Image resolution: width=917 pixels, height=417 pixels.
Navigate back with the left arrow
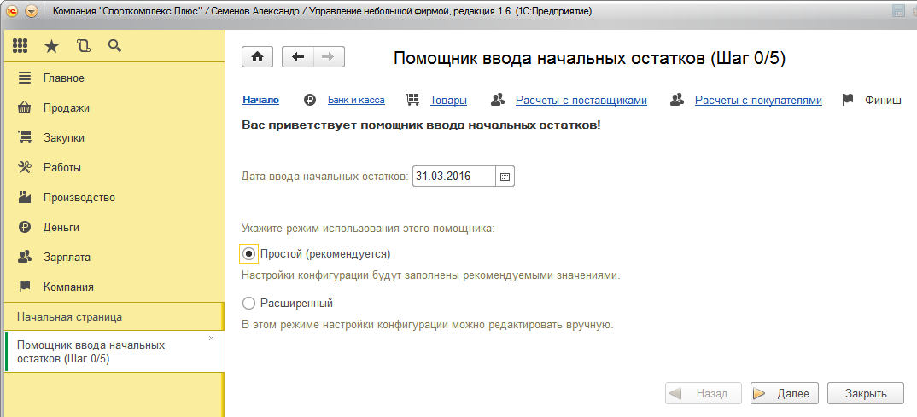pyautogui.click(x=298, y=56)
